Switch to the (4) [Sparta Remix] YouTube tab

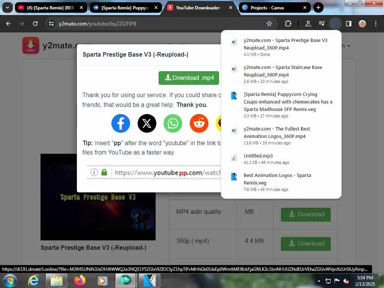pos(51,7)
